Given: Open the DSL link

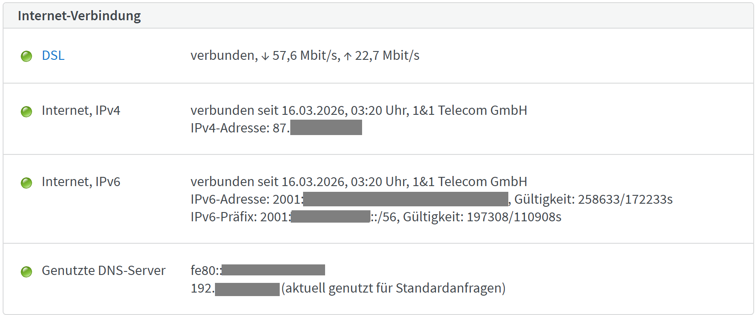Looking at the screenshot, I should pos(53,55).
